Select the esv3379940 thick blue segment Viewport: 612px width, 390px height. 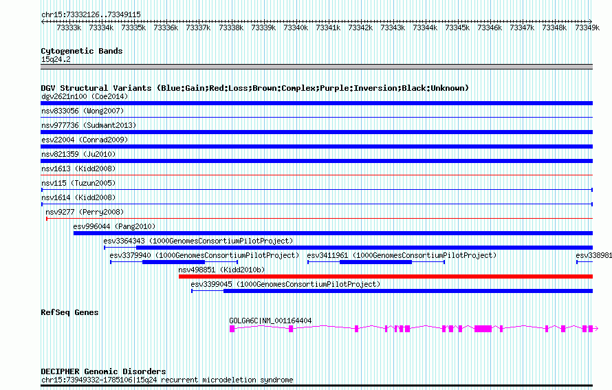[174, 262]
